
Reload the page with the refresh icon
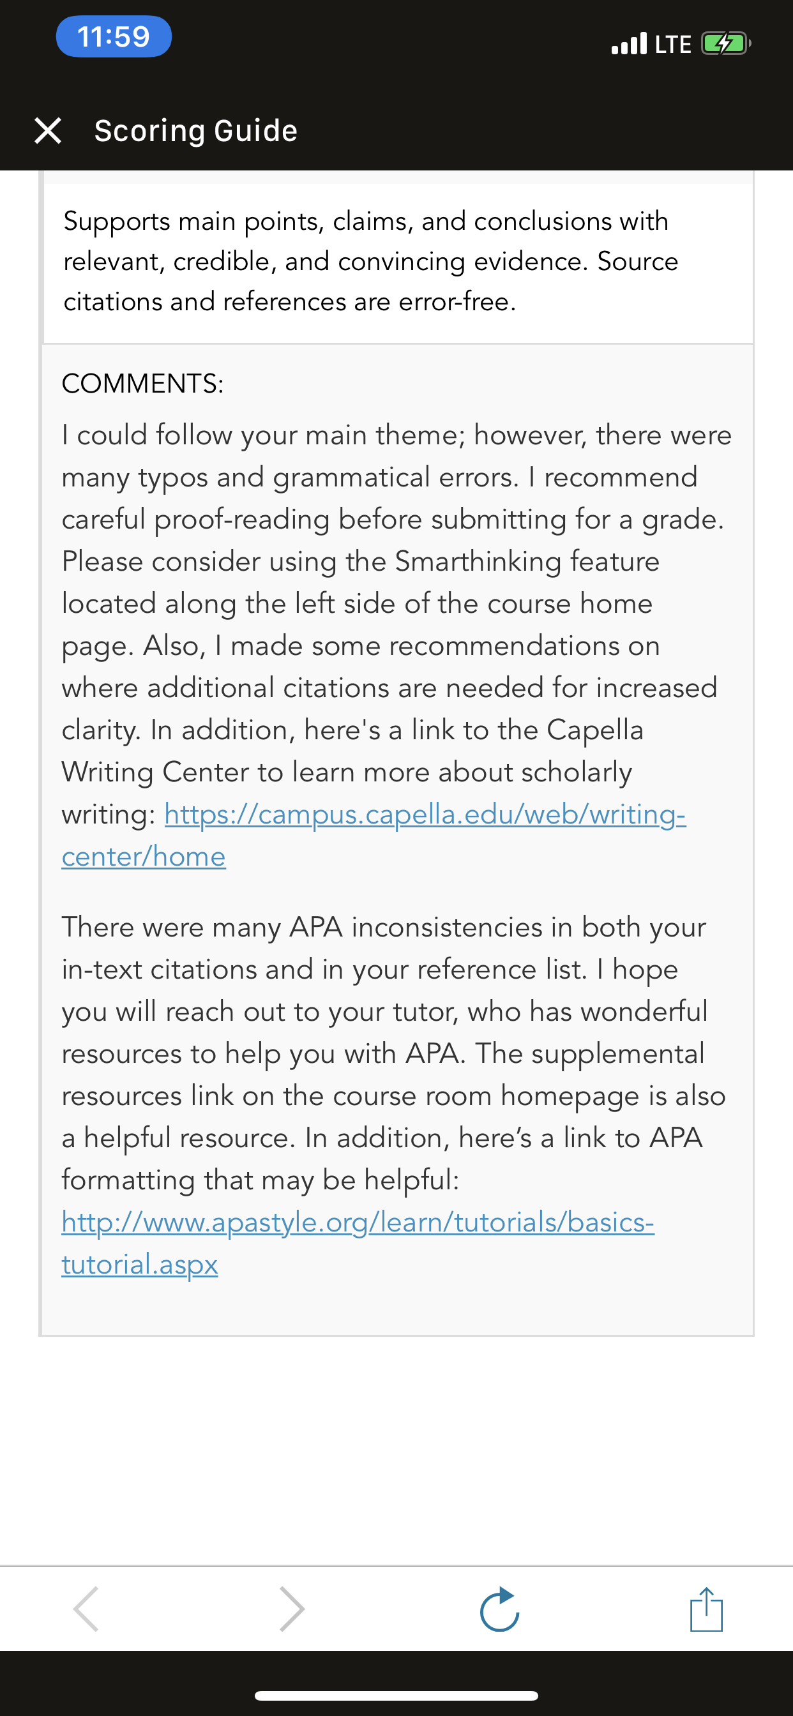click(x=499, y=1609)
